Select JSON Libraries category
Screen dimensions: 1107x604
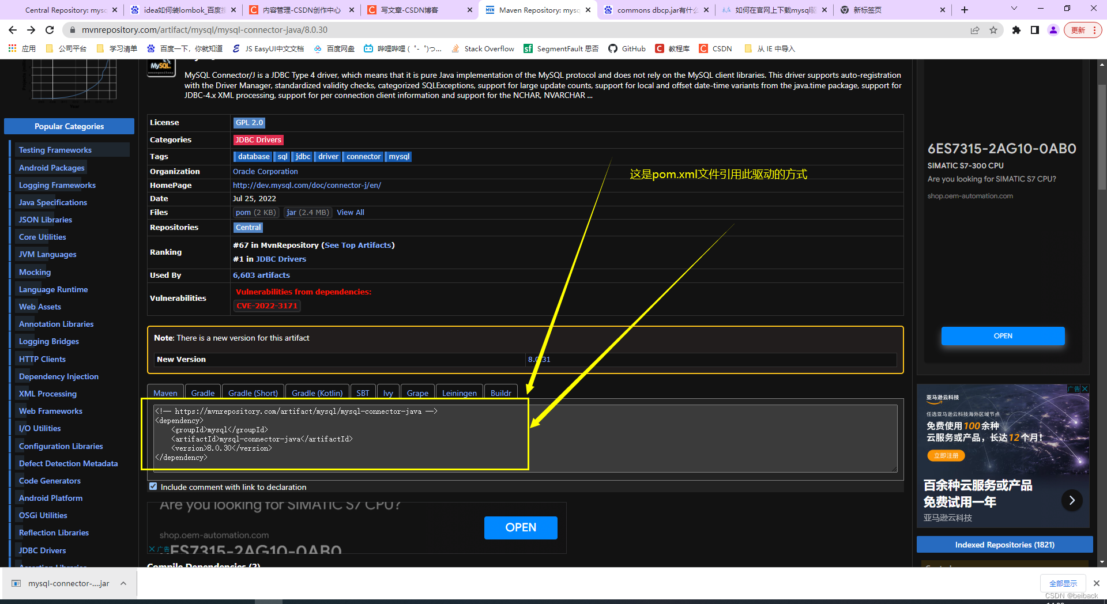[x=46, y=220]
